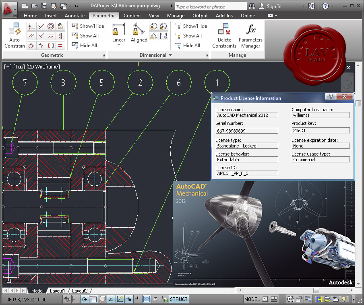Apply the Tangent constraint
364x305 pixels.
coord(31,46)
